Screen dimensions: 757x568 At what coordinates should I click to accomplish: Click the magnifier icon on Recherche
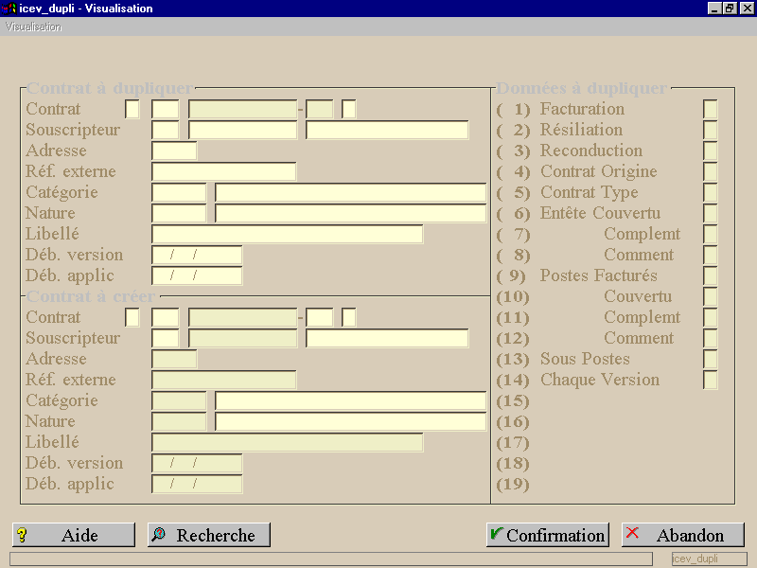158,534
